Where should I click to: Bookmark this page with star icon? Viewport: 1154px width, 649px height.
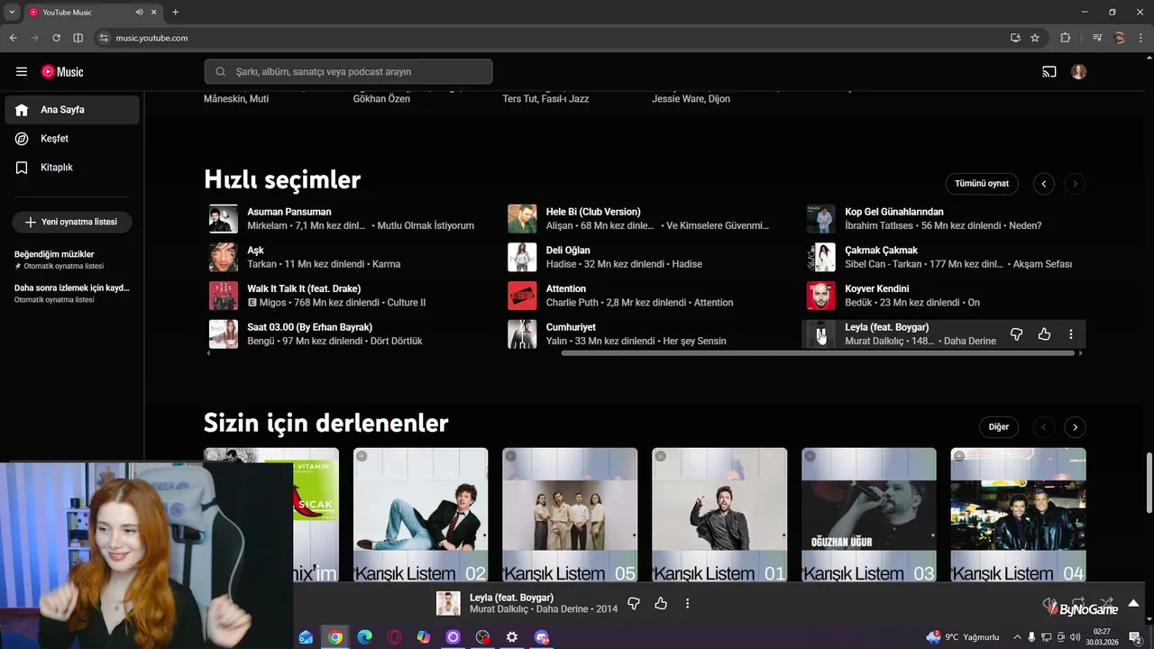pos(1035,38)
